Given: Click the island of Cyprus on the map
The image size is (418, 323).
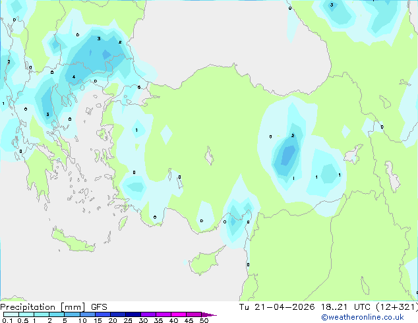Looking at the screenshot, I should [x=204, y=262].
